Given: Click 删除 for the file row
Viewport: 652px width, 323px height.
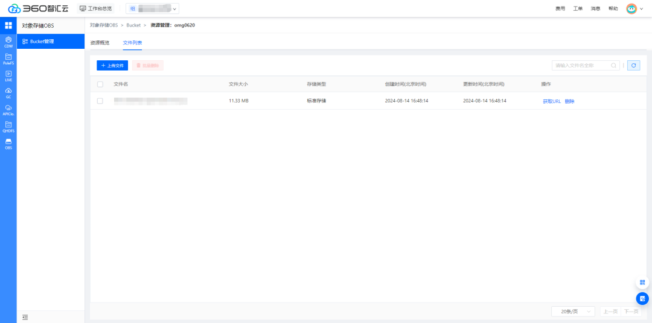Looking at the screenshot, I should 570,101.
